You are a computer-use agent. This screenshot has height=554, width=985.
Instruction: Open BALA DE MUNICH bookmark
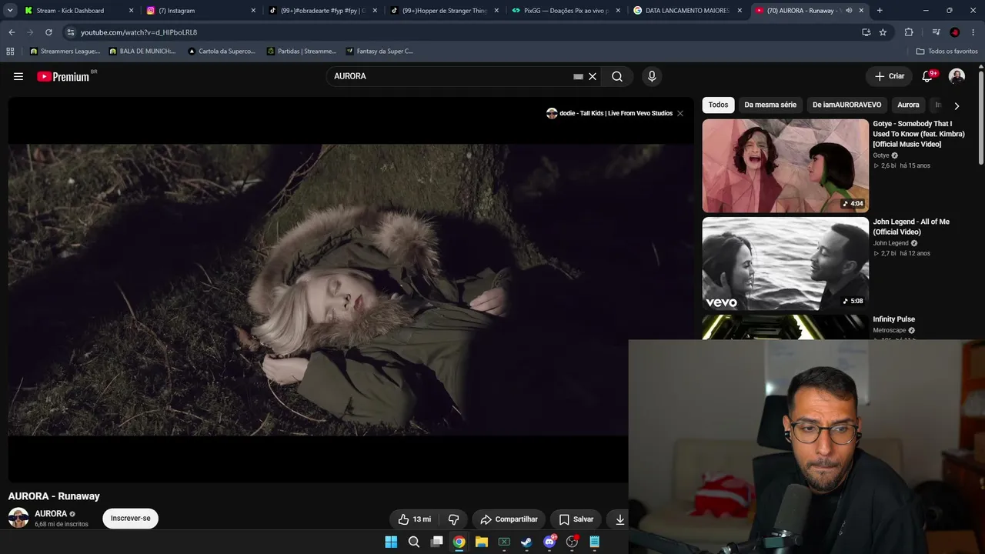[143, 52]
